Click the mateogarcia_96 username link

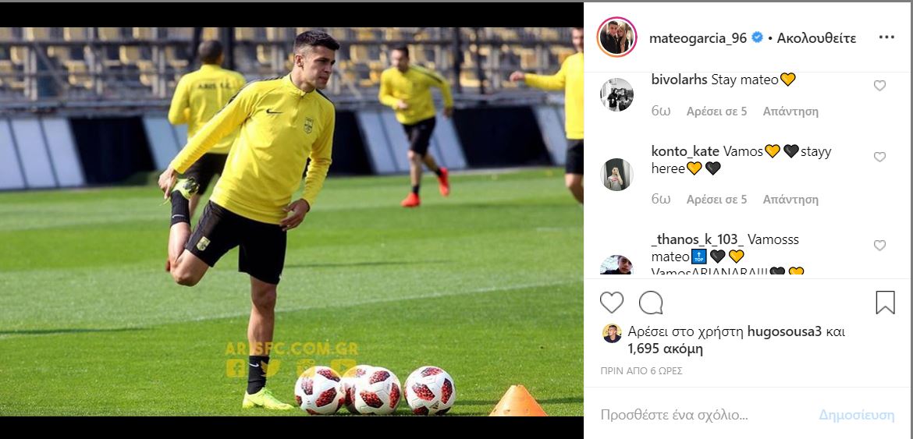click(x=698, y=38)
